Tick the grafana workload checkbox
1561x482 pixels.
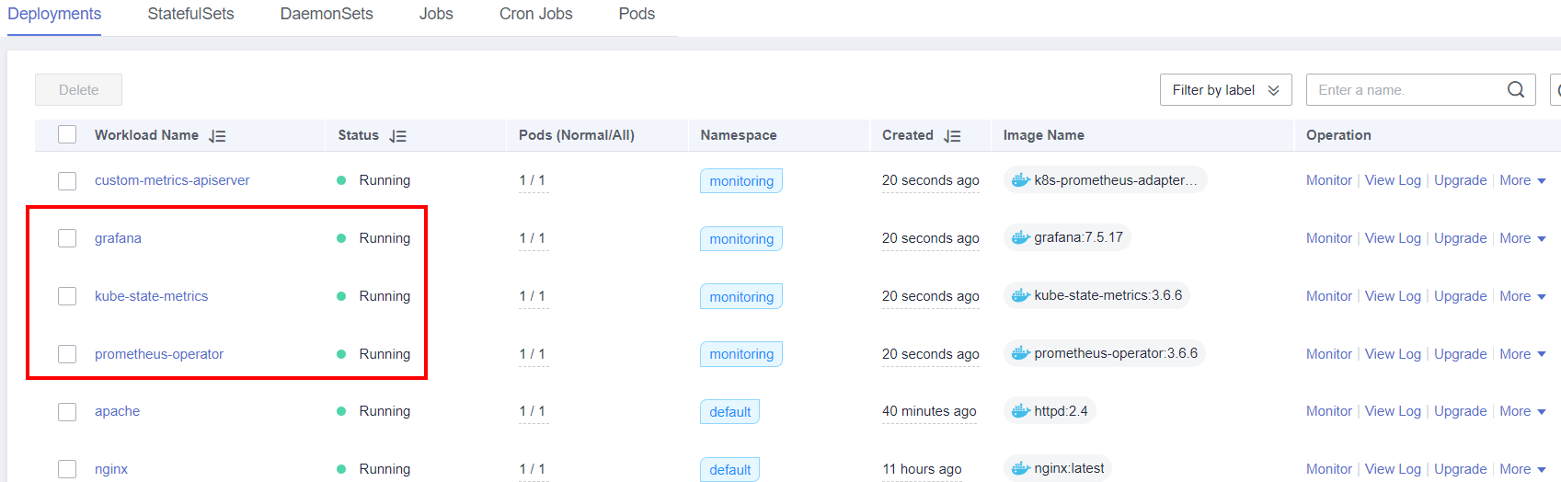(x=67, y=238)
